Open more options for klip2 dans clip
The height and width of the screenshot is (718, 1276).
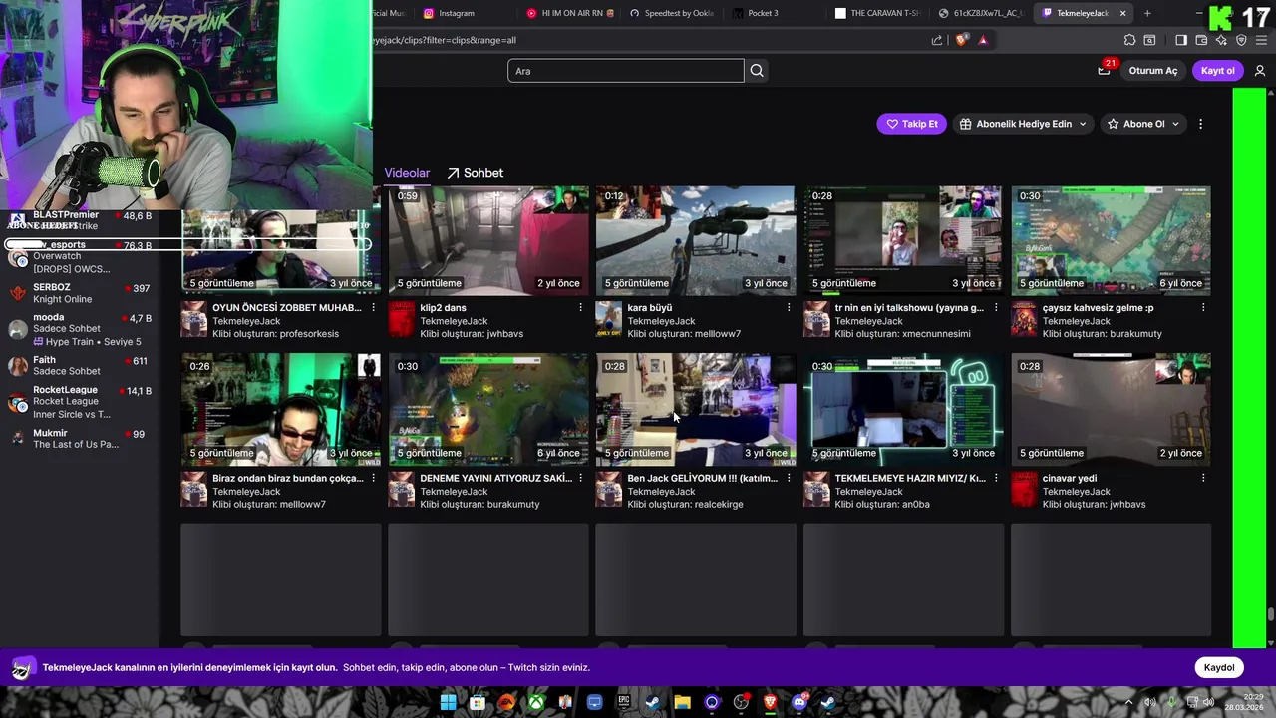[581, 308]
